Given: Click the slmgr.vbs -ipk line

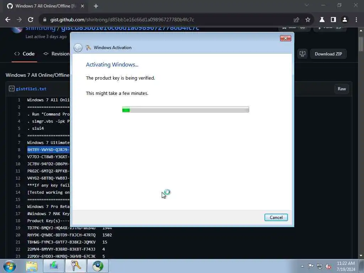Looking at the screenshot, I should 48,121.
